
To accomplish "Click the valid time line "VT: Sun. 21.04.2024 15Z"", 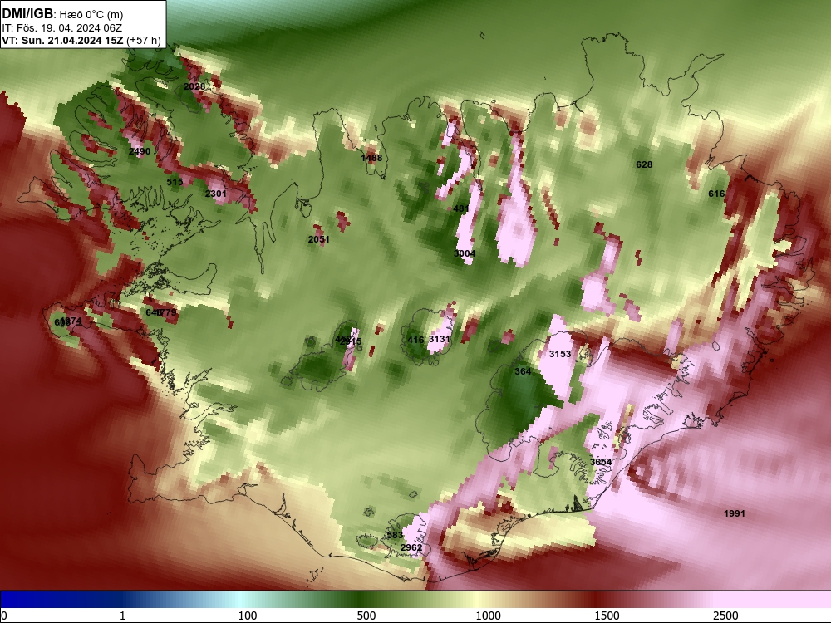I will [x=62, y=40].
